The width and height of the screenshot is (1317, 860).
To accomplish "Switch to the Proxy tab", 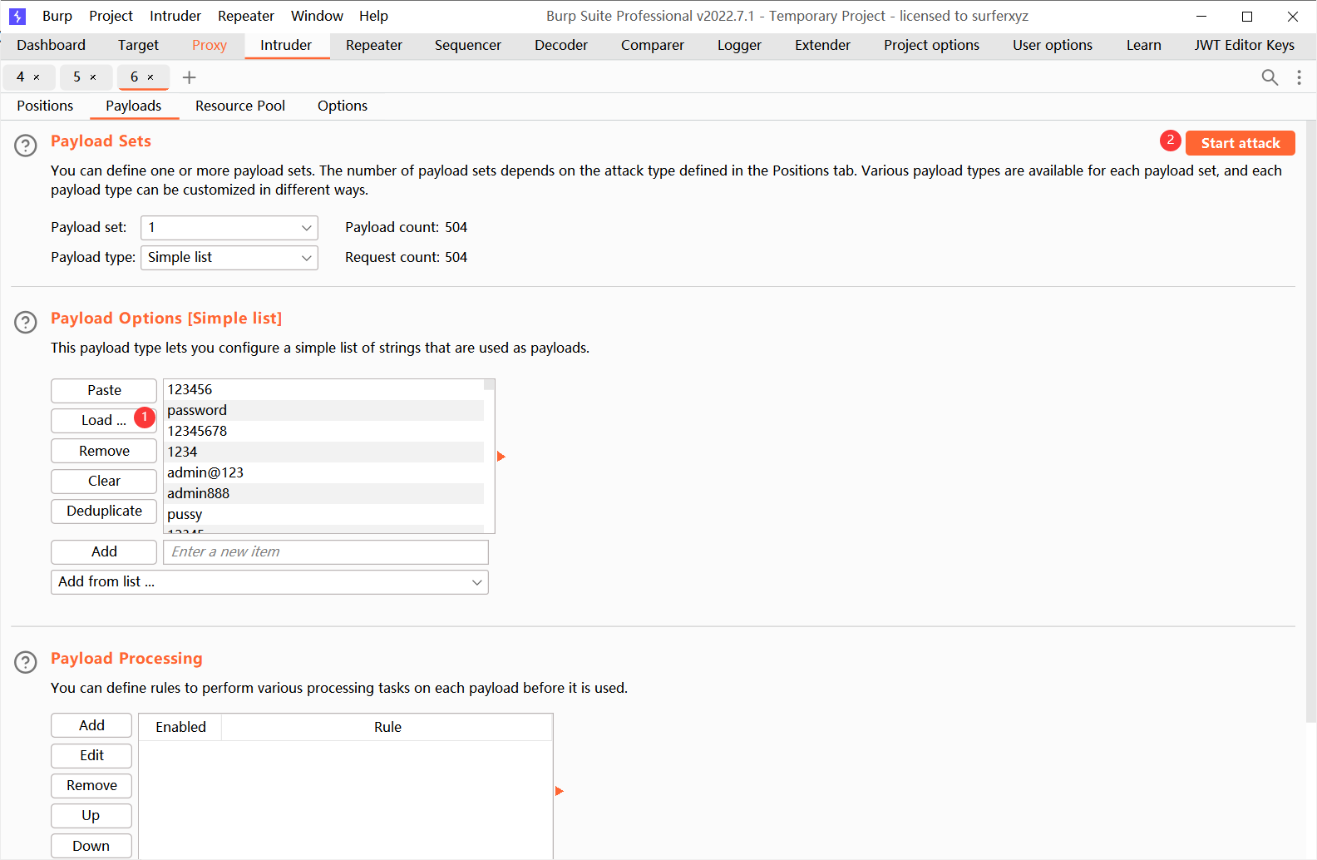I will pyautogui.click(x=210, y=46).
